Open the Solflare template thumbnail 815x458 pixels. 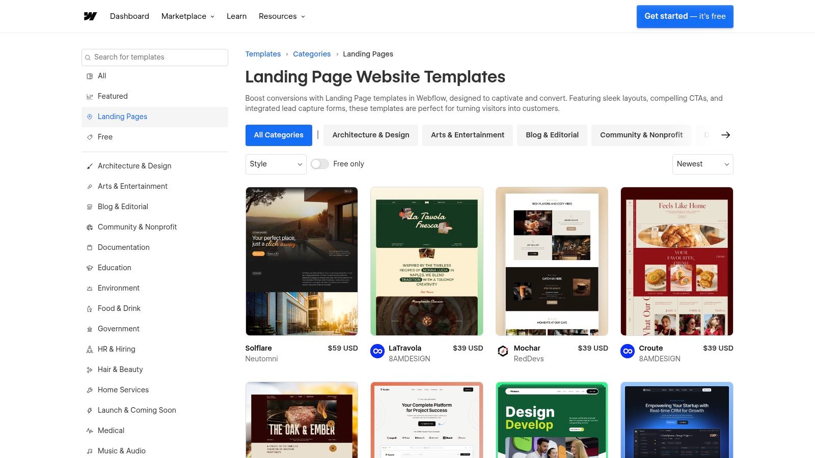tap(302, 262)
